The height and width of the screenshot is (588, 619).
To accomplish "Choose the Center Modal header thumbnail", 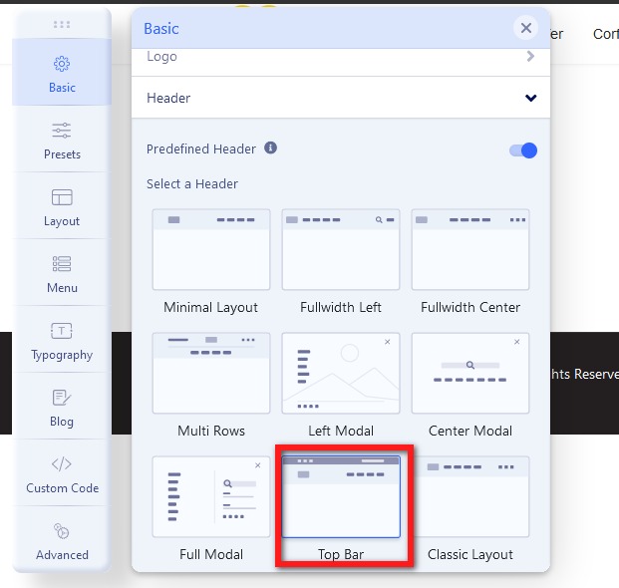I will click(x=470, y=373).
